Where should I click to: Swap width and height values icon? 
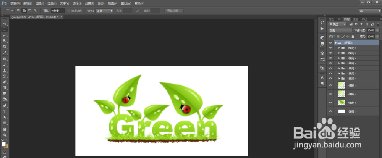pos(138,11)
